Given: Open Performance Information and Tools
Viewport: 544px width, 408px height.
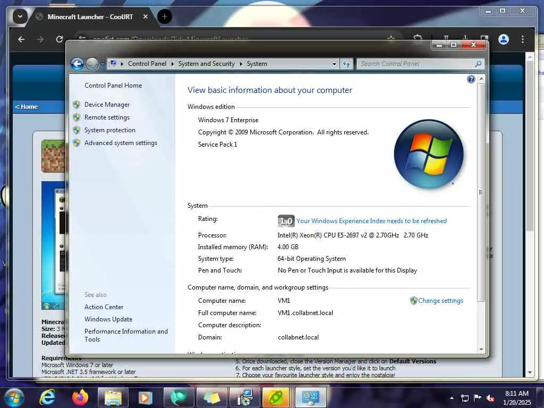Looking at the screenshot, I should 126,335.
